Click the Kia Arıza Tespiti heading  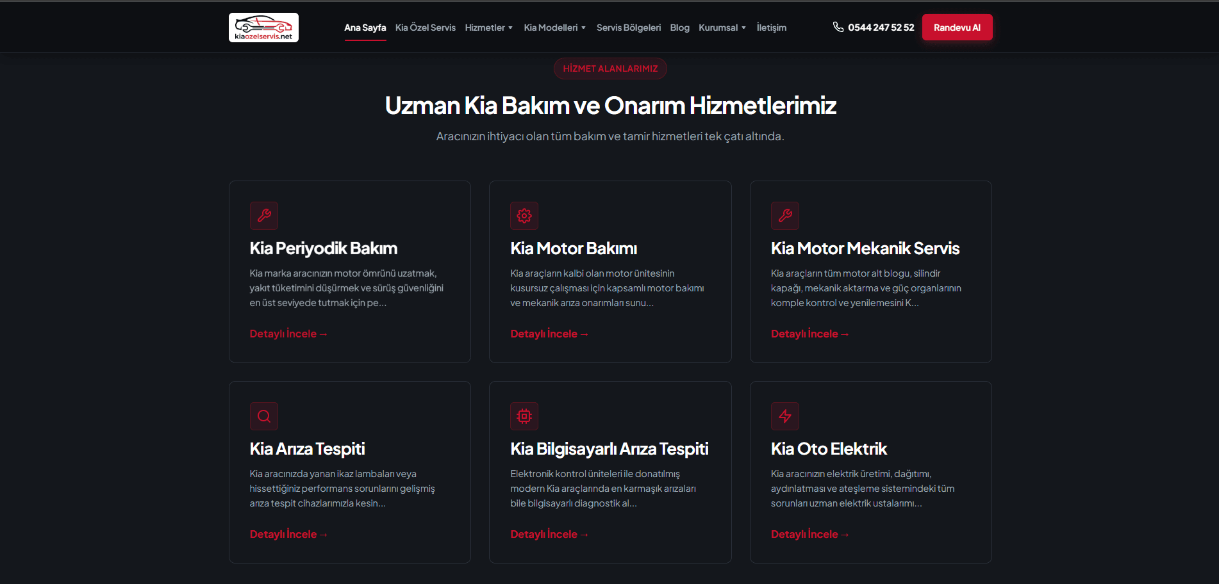click(x=308, y=449)
